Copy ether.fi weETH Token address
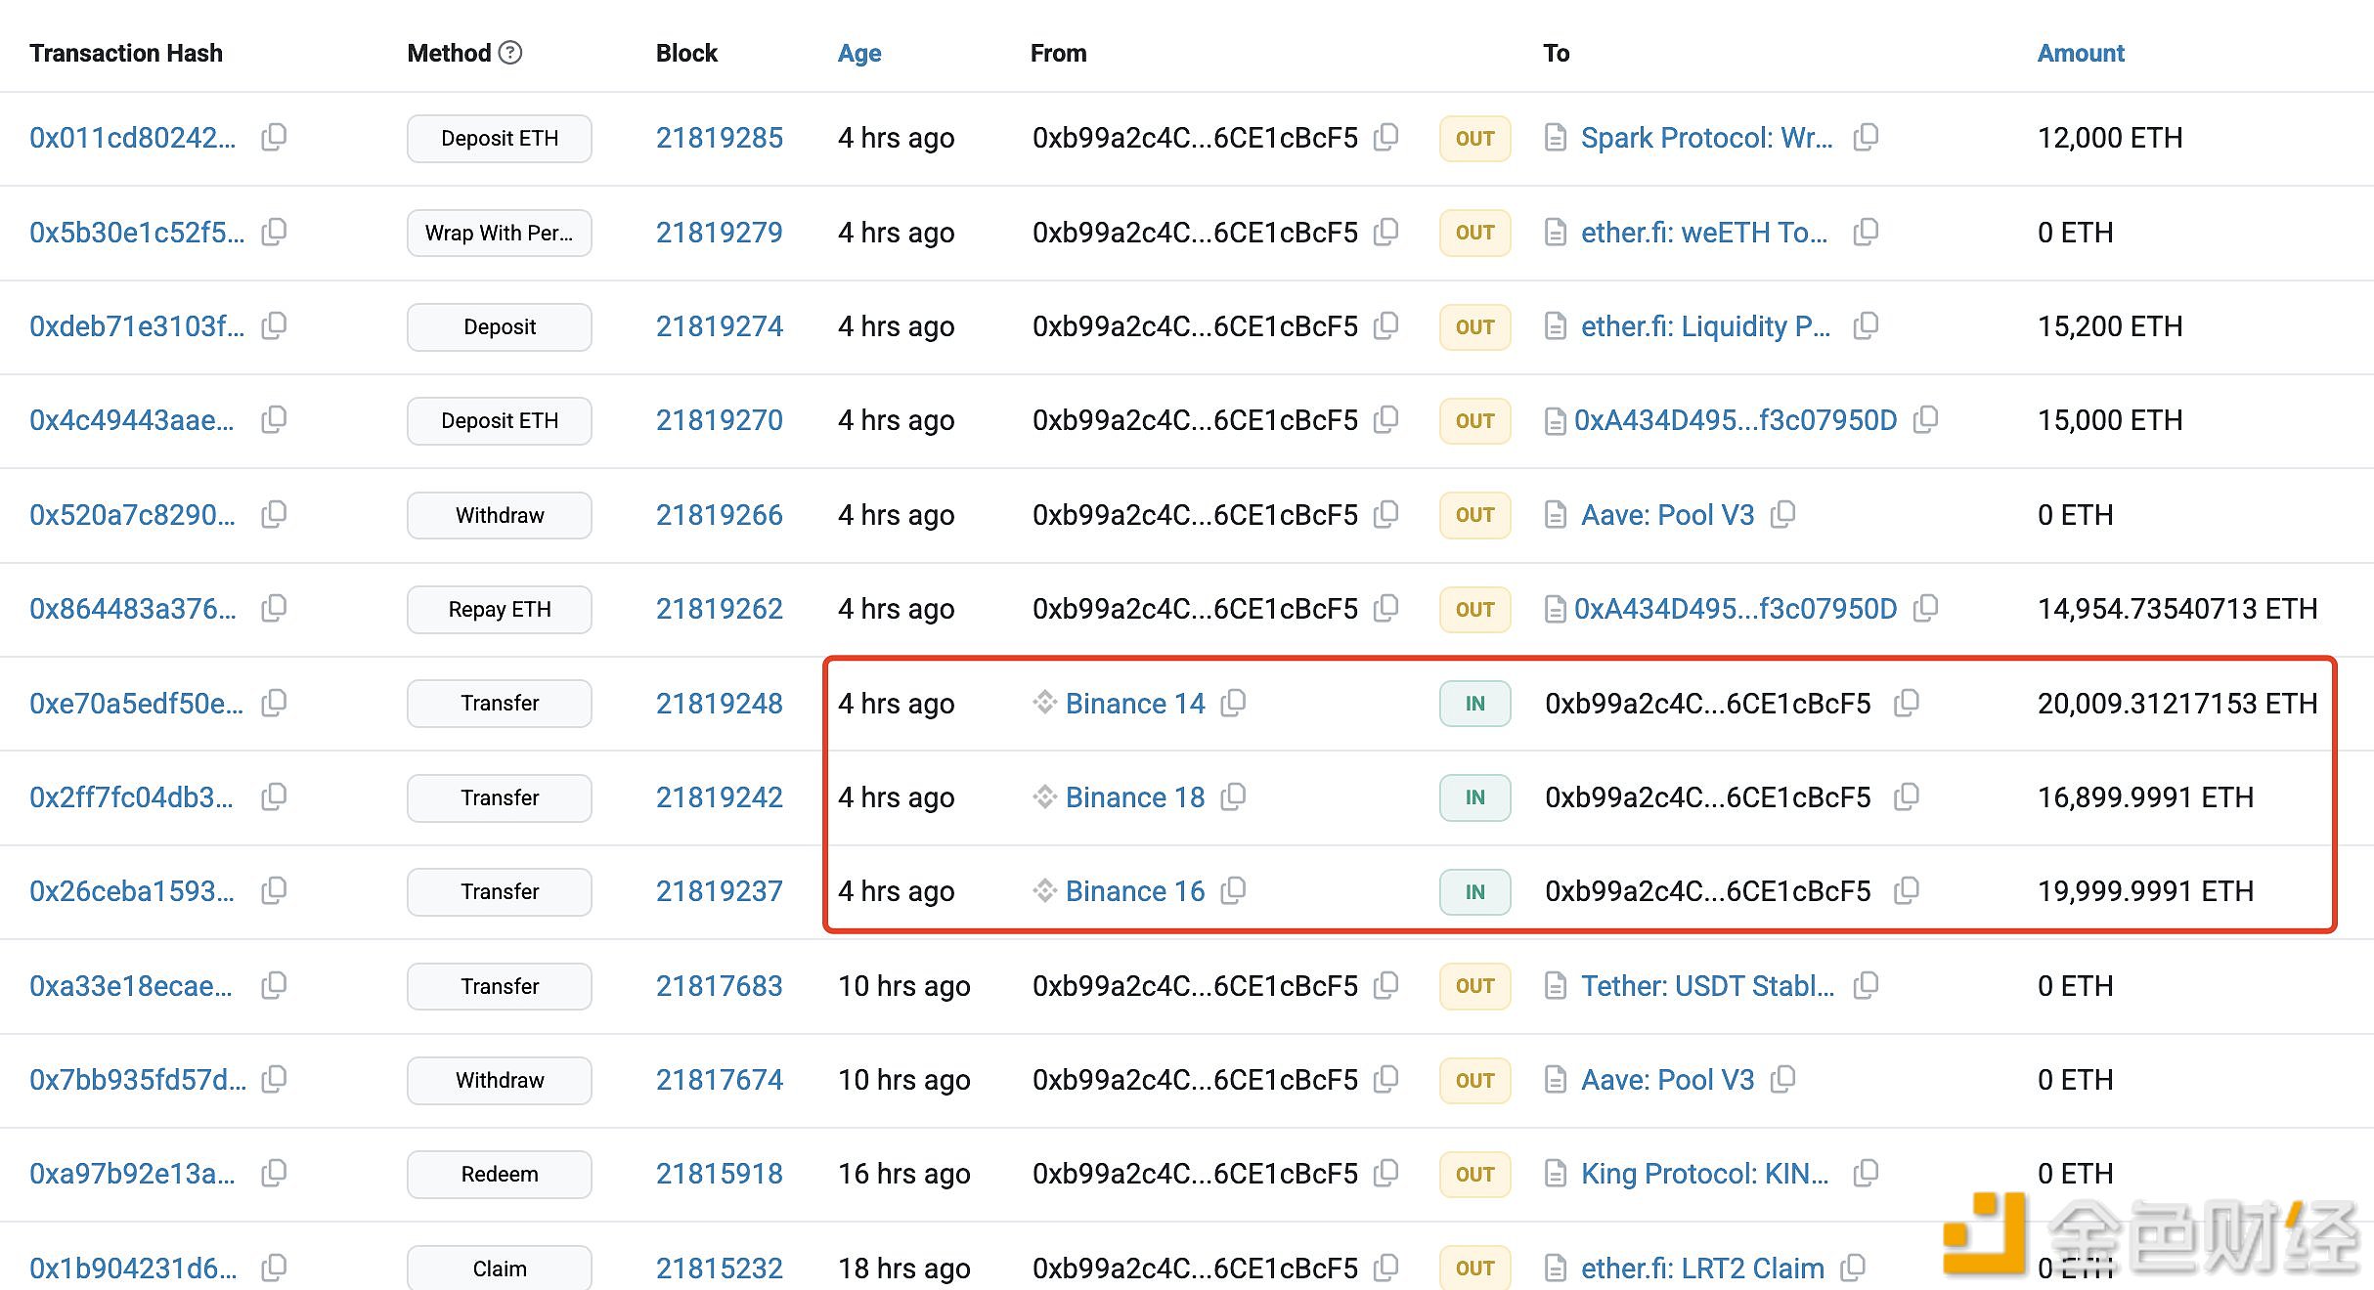 point(1866,233)
